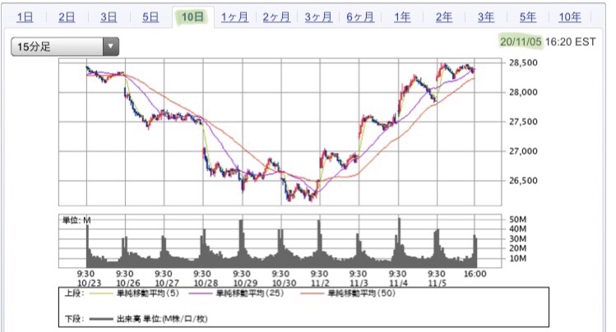Click the latest candlestick near 16:00

tap(474, 70)
